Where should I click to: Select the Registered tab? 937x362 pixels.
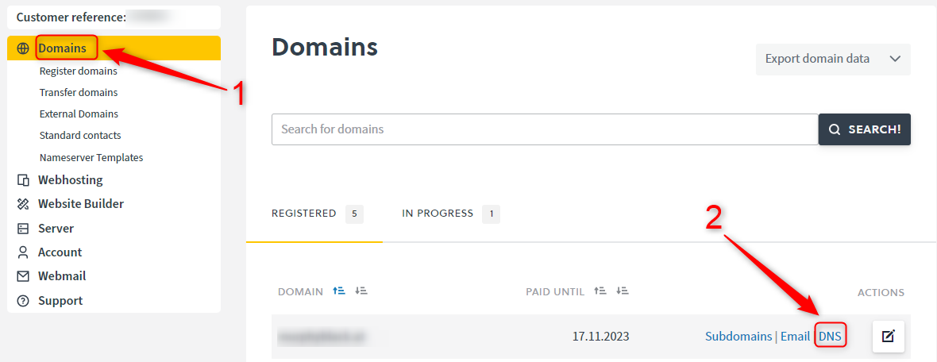(x=318, y=214)
